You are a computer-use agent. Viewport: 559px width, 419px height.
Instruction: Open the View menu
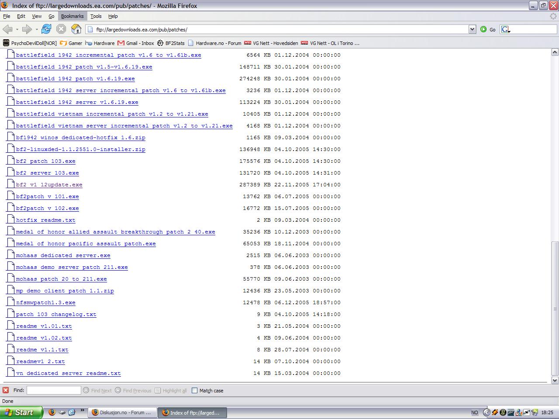point(37,16)
